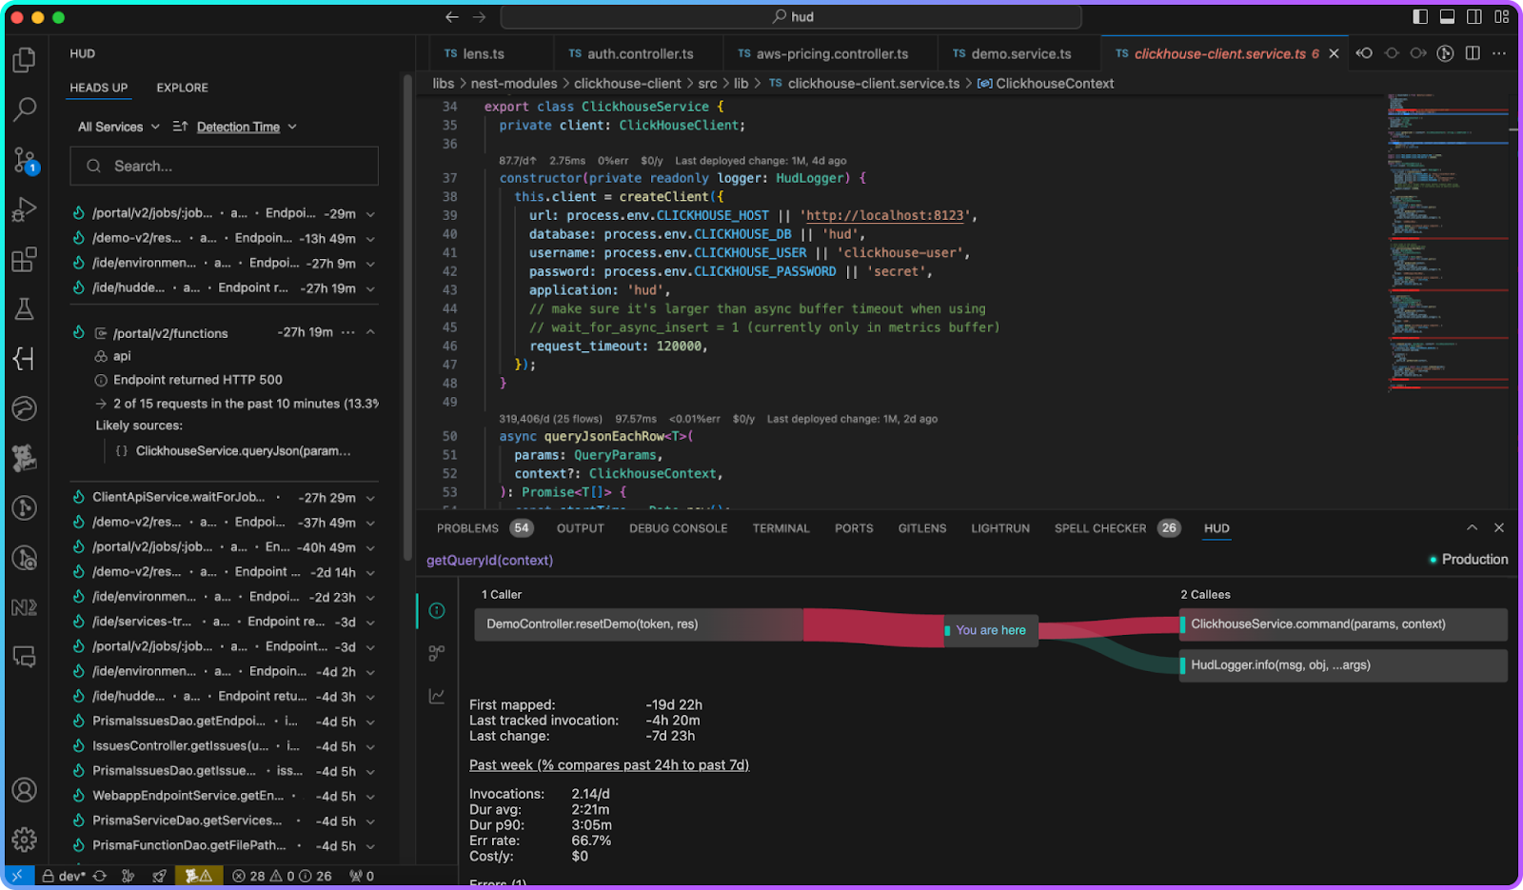Click the Testing flask icon in sidebar
The height and width of the screenshot is (890, 1523).
24,308
